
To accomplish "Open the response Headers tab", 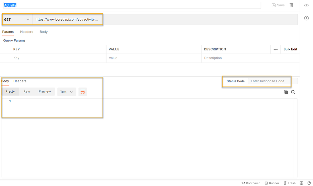I will (x=20, y=81).
